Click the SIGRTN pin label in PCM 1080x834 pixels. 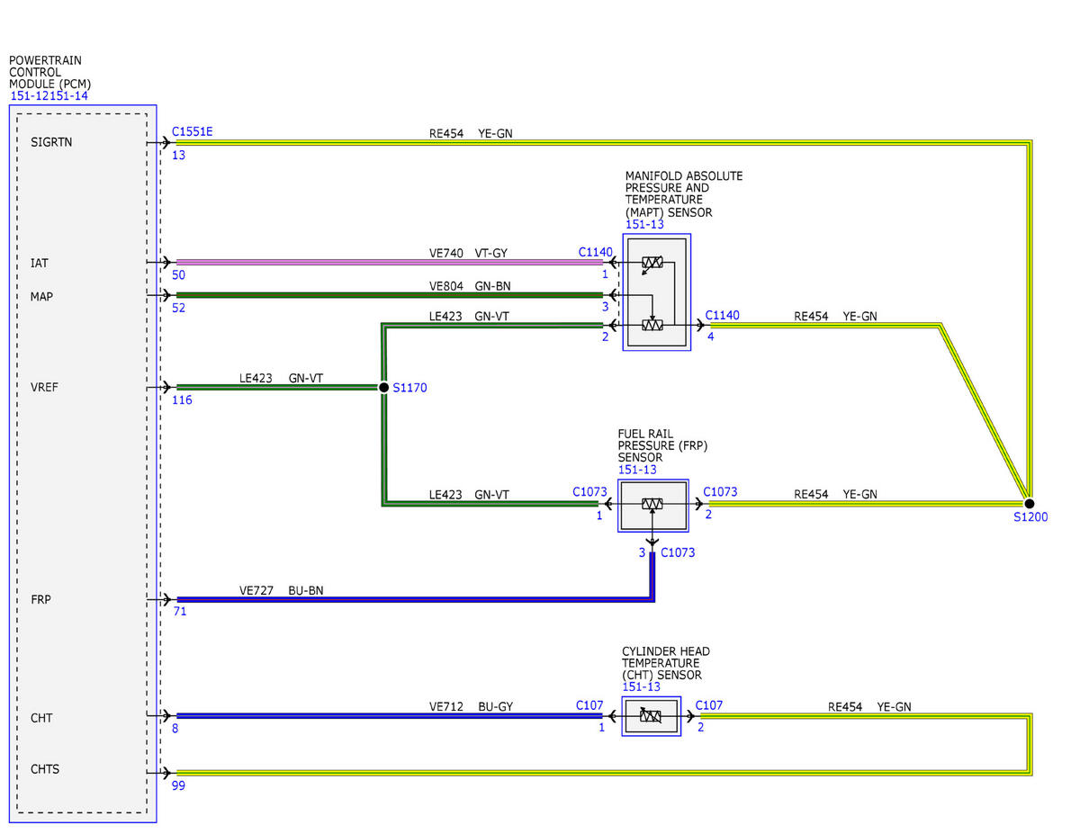pos(49,142)
